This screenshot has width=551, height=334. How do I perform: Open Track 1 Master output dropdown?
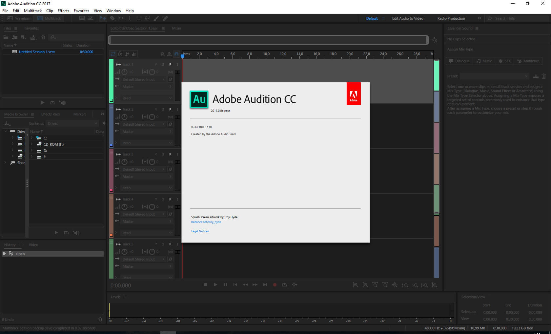point(147,87)
